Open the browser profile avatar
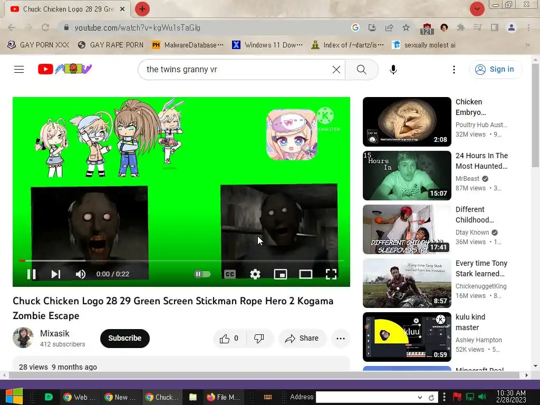Screen dimensions: 540x405 (512, 27)
